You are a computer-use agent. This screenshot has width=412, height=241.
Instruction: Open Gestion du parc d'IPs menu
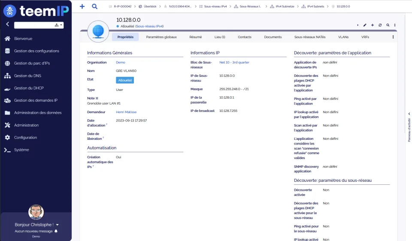click(x=32, y=63)
